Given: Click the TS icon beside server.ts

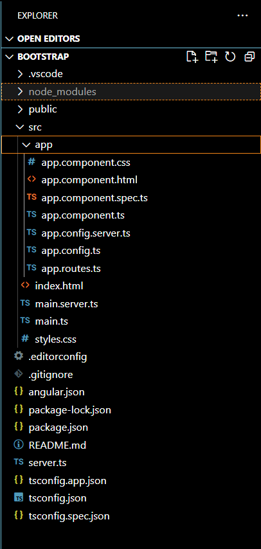Looking at the screenshot, I should pyautogui.click(x=19, y=462).
